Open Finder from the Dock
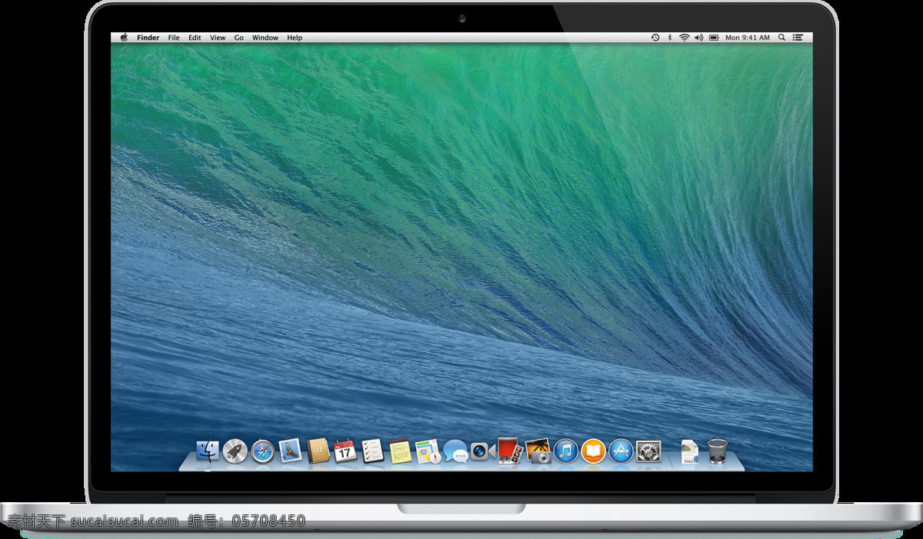923x539 pixels. click(208, 451)
